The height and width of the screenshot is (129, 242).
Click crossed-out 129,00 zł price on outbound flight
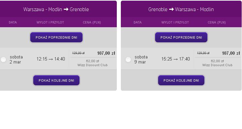coord(79,53)
